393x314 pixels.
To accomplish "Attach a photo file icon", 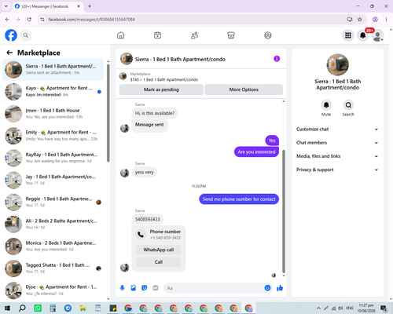I will coord(134,288).
